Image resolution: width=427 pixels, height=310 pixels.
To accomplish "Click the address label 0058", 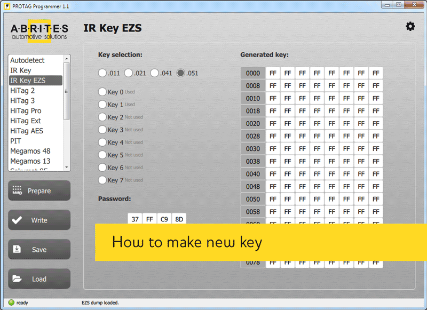I will pos(253,211).
